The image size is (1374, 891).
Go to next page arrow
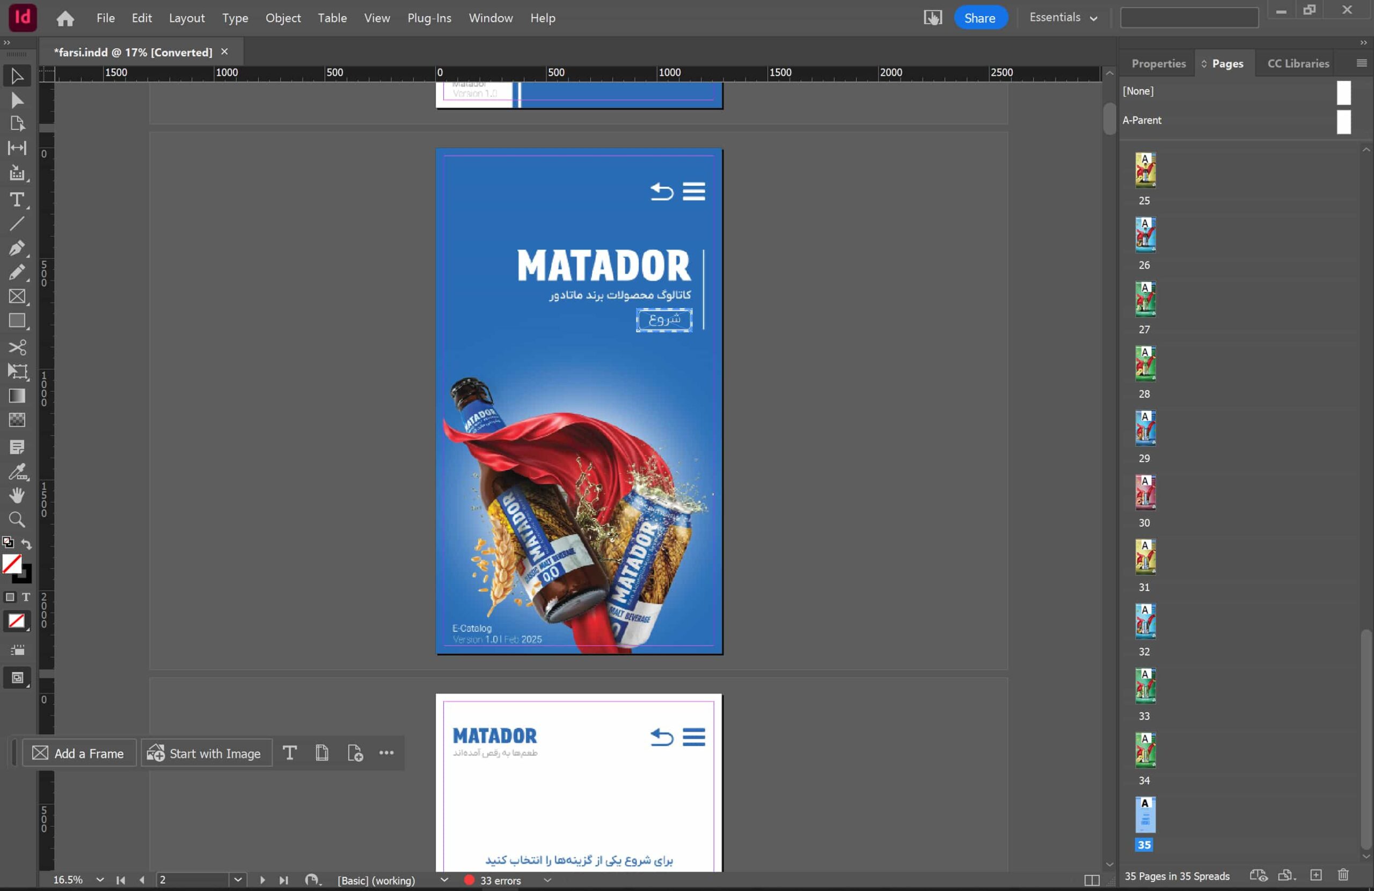(262, 880)
